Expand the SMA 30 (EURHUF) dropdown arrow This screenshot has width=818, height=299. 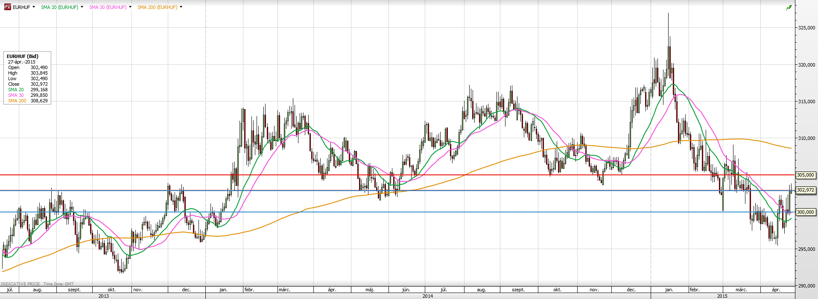(130, 7)
